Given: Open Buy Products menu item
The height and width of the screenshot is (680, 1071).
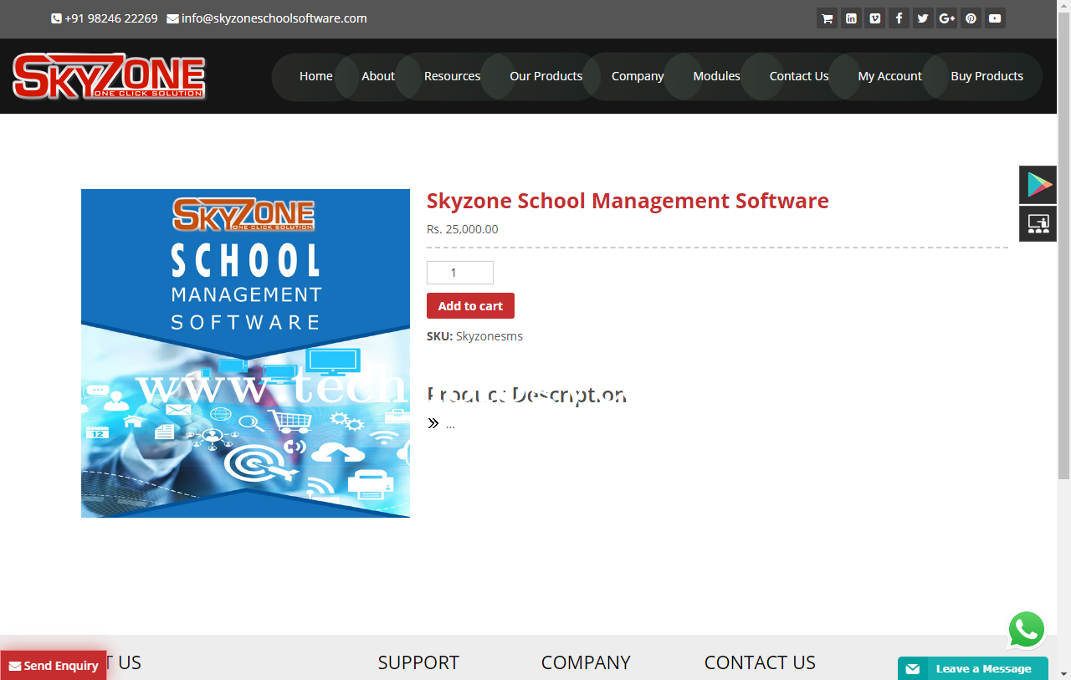Looking at the screenshot, I should point(986,76).
